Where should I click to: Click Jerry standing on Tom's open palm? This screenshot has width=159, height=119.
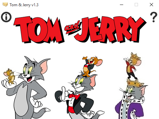10,76
